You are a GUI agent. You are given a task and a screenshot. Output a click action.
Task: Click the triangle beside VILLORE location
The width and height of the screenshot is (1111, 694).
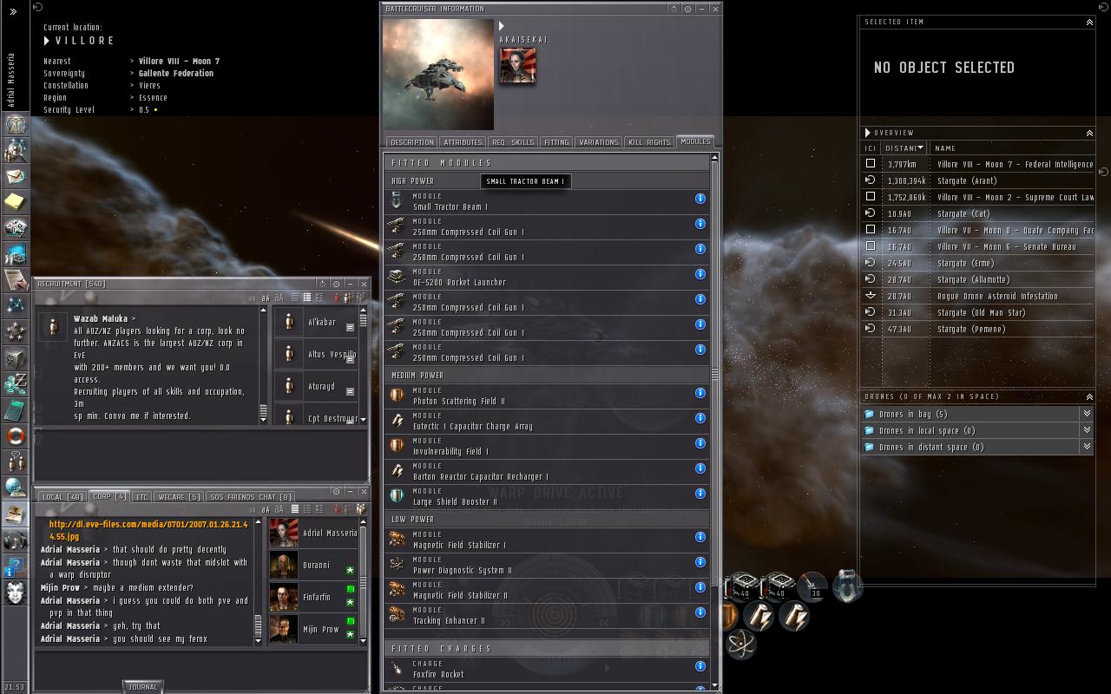[x=47, y=41]
